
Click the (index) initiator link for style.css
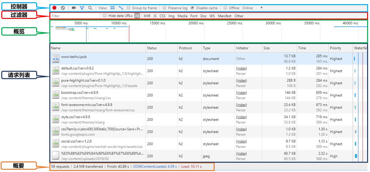pos(241,117)
